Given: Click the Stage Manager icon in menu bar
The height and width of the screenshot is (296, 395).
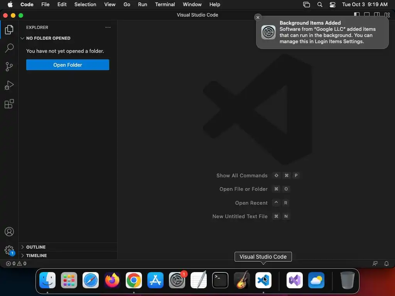Looking at the screenshot, I should point(306,5).
